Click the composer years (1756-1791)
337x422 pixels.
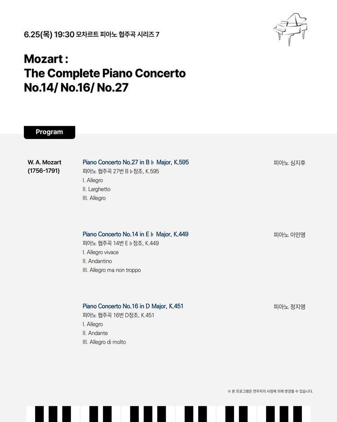(x=44, y=171)
